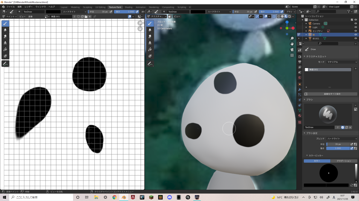Toggle fake user shield for TexDraw brush
Image resolution: width=359 pixels, height=201 pixels.
[343, 127]
